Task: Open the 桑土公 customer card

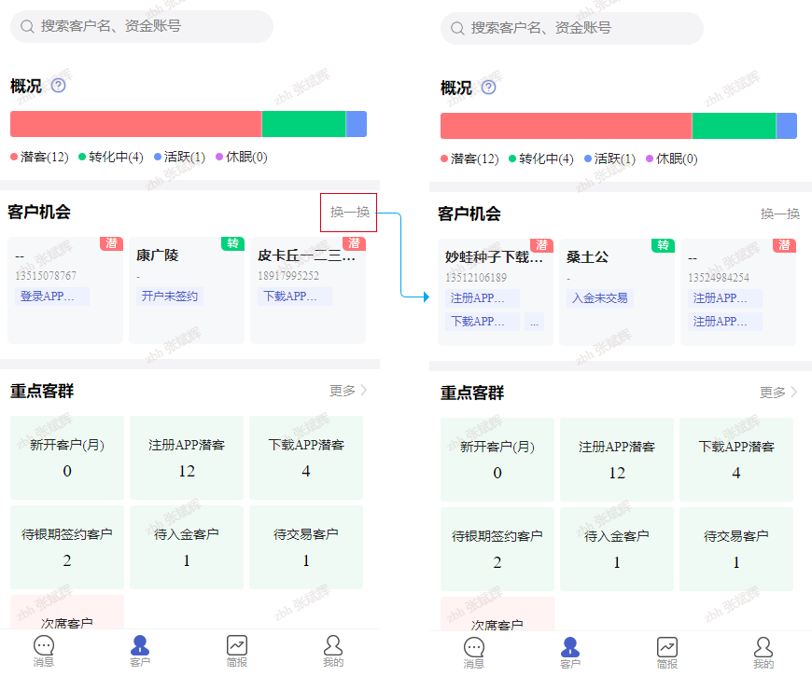Action: click(617, 292)
